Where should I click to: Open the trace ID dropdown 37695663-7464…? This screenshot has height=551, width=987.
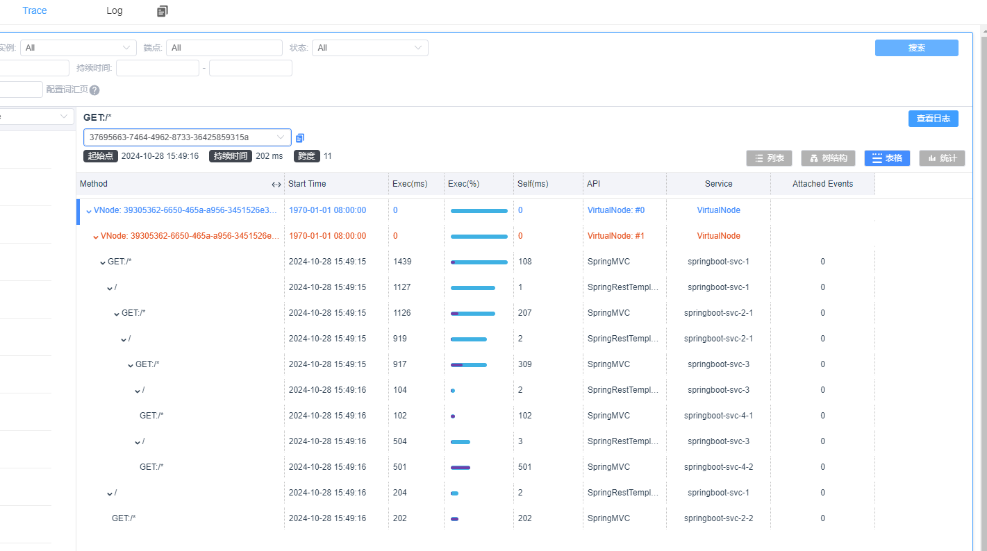pos(188,137)
